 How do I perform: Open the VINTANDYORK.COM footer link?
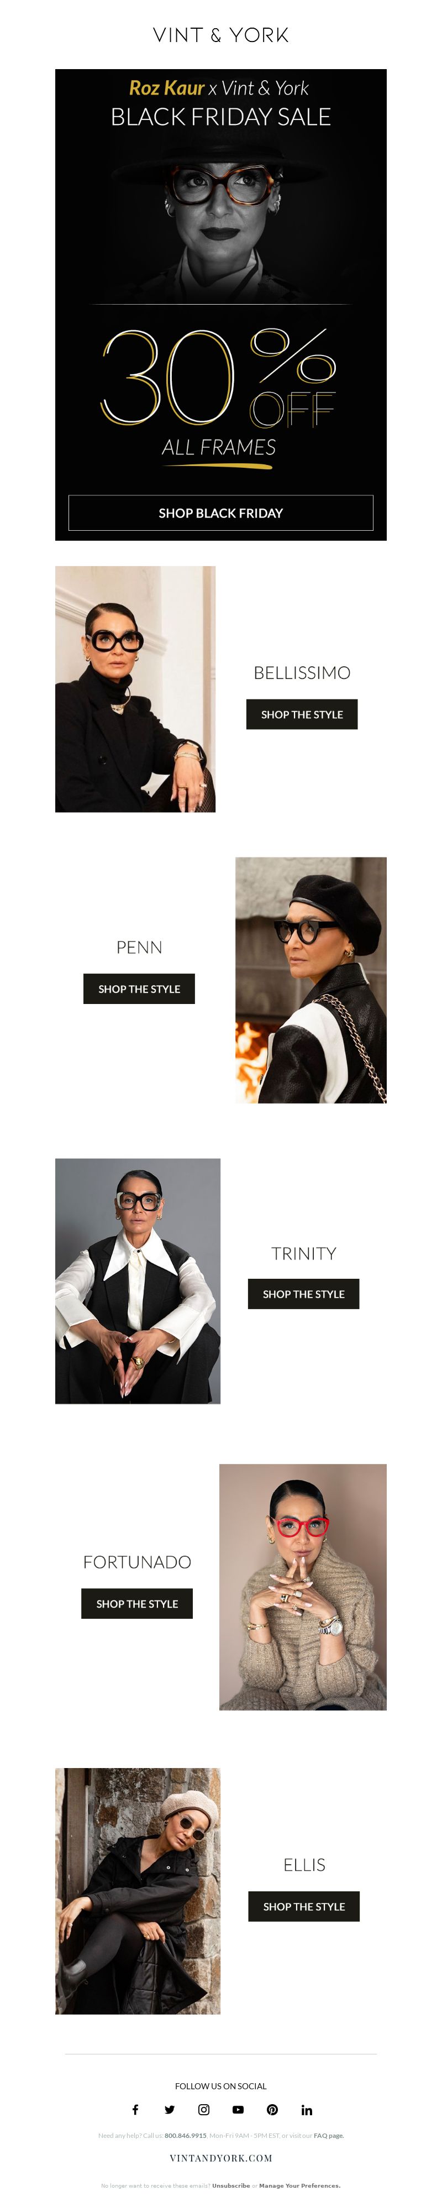click(220, 2157)
